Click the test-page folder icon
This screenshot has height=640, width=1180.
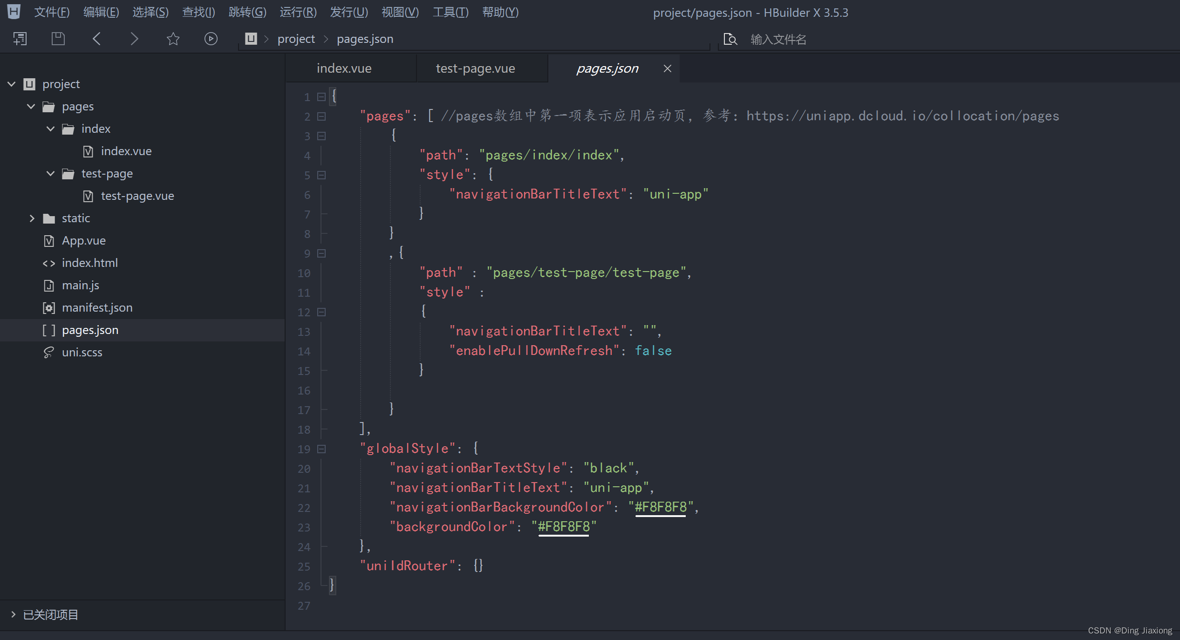pos(68,174)
